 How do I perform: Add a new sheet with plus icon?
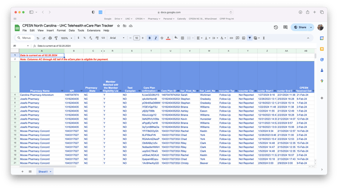coord(23,171)
